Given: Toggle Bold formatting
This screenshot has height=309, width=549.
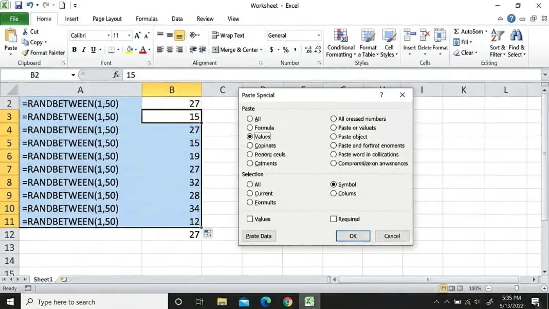Looking at the screenshot, I should pyautogui.click(x=74, y=50).
